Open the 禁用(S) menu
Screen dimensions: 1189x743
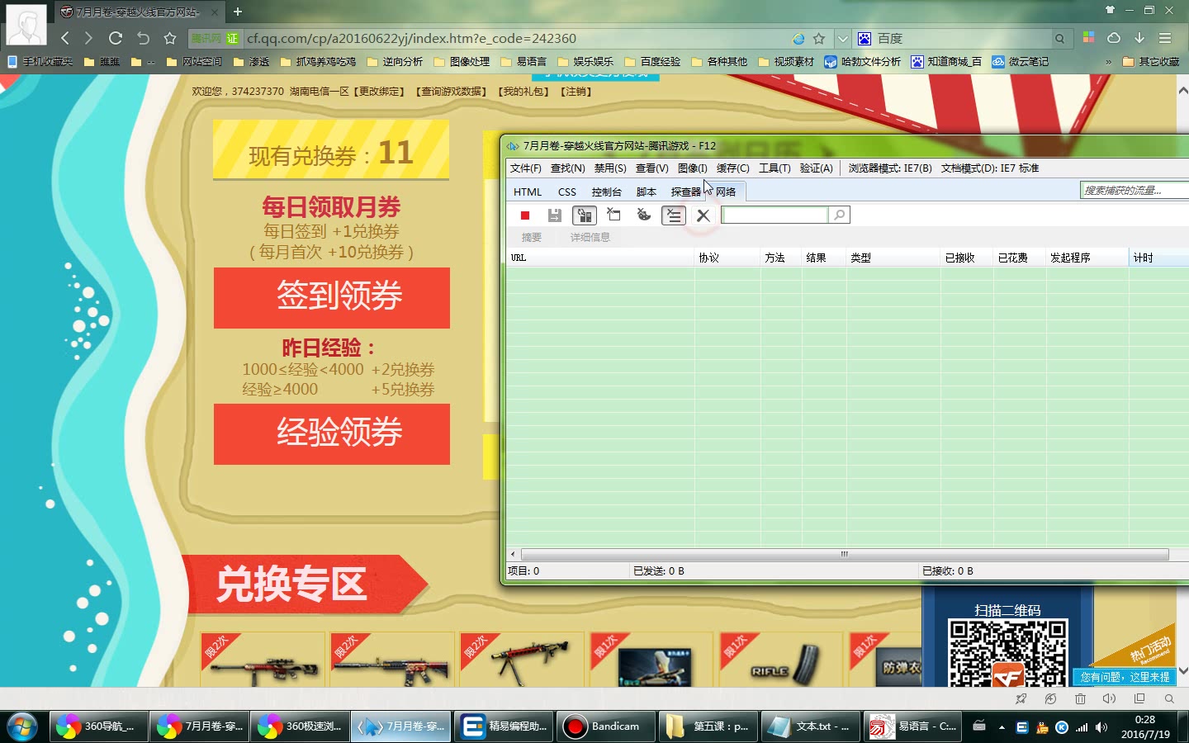tap(610, 168)
